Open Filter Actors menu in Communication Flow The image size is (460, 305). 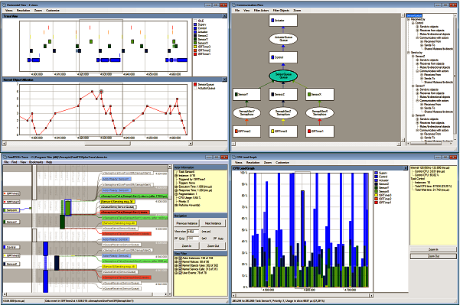pyautogui.click(x=261, y=11)
